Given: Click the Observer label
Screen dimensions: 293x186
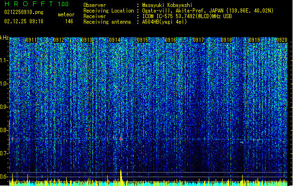Looking at the screenshot, I should coord(95,5).
